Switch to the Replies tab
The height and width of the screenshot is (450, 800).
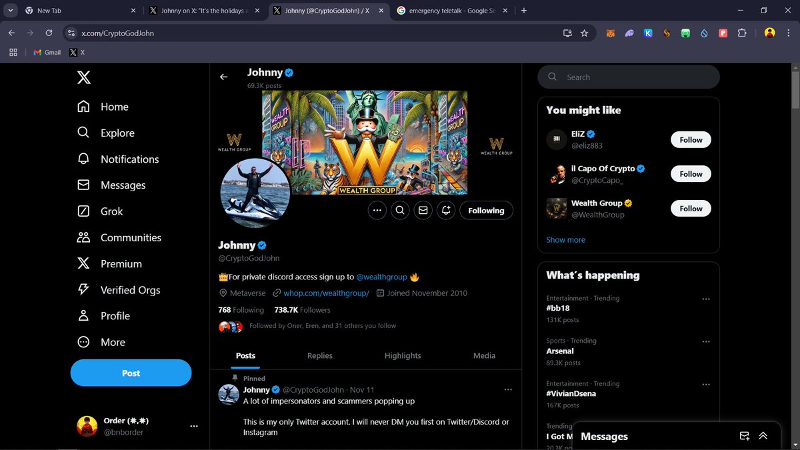(x=320, y=355)
